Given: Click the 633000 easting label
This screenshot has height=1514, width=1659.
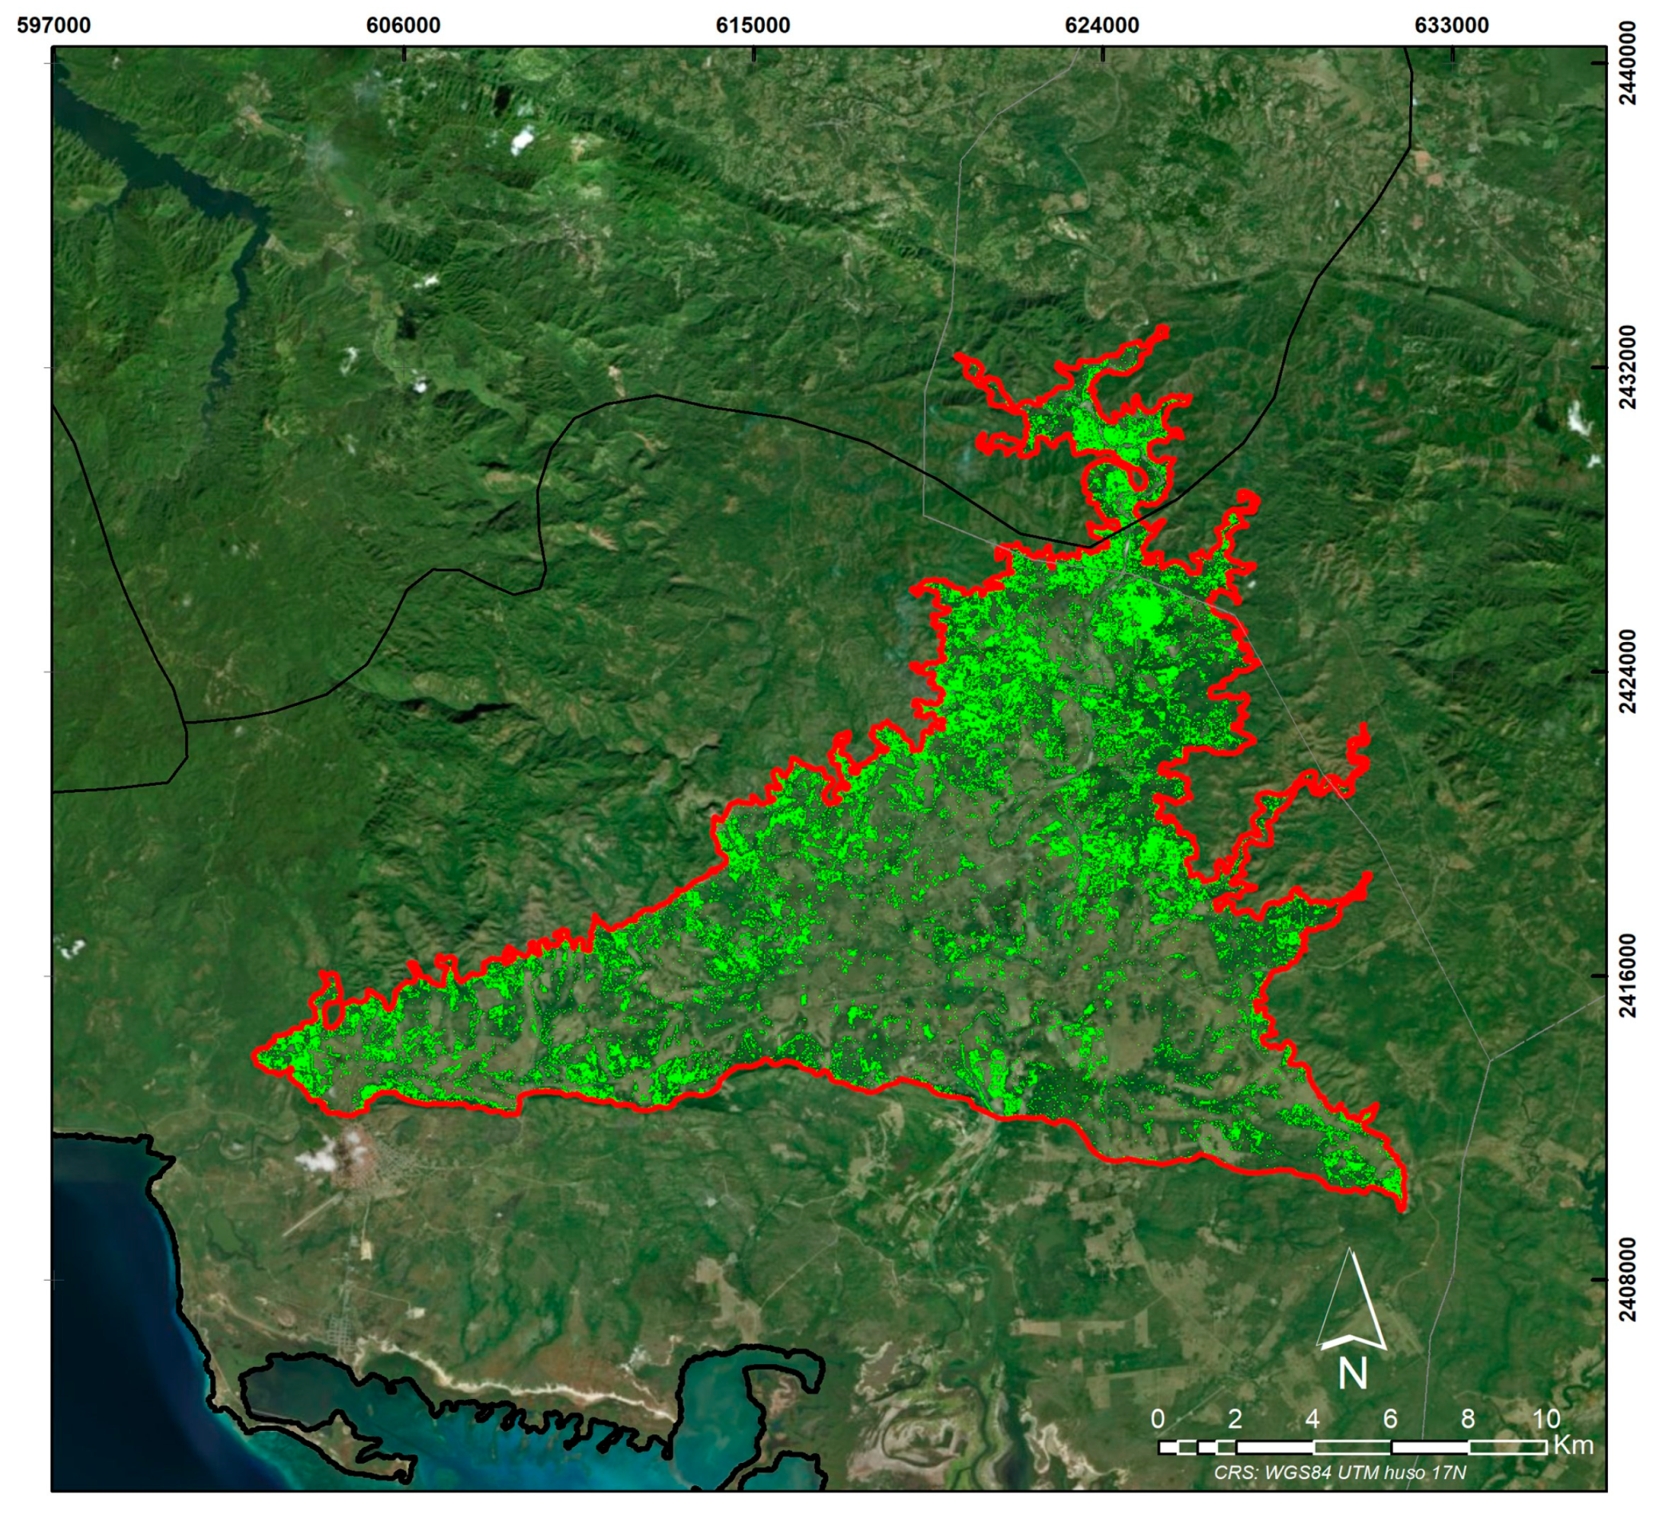Looking at the screenshot, I should (1451, 26).
